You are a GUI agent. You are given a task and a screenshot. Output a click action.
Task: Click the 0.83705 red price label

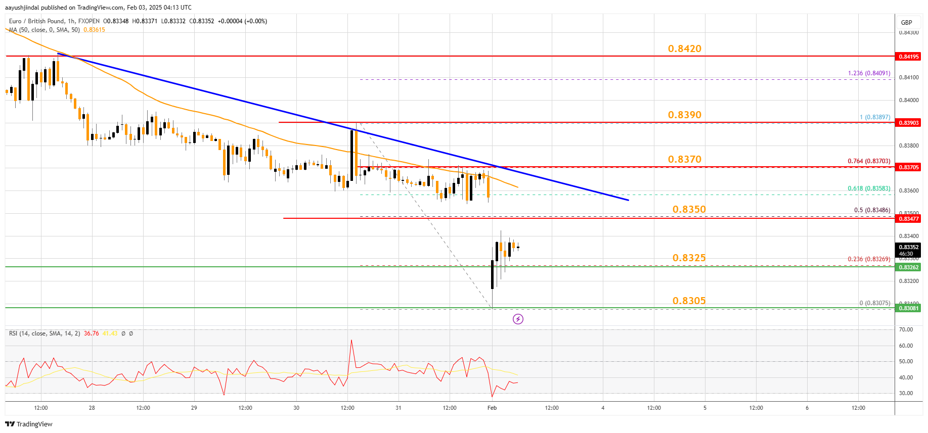click(x=908, y=167)
